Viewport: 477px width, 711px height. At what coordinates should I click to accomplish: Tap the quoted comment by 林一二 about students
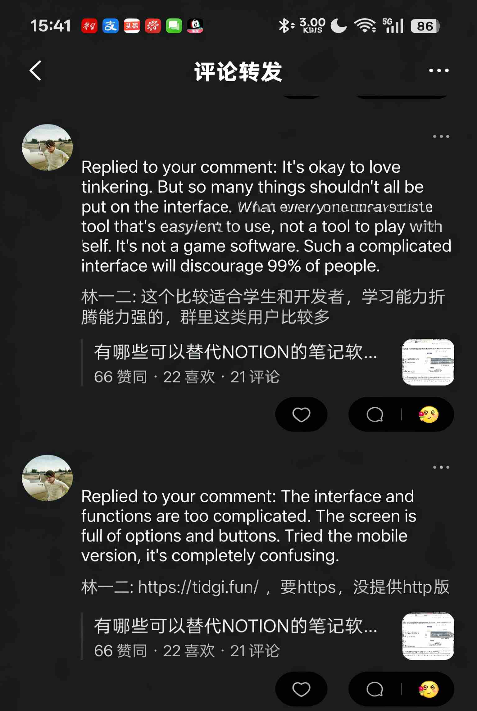(263, 306)
